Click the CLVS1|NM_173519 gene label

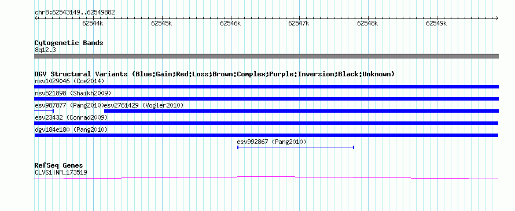[x=61, y=172]
